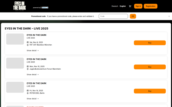Buy tickets for Mon, Nov 10 Mannheim

150,67
